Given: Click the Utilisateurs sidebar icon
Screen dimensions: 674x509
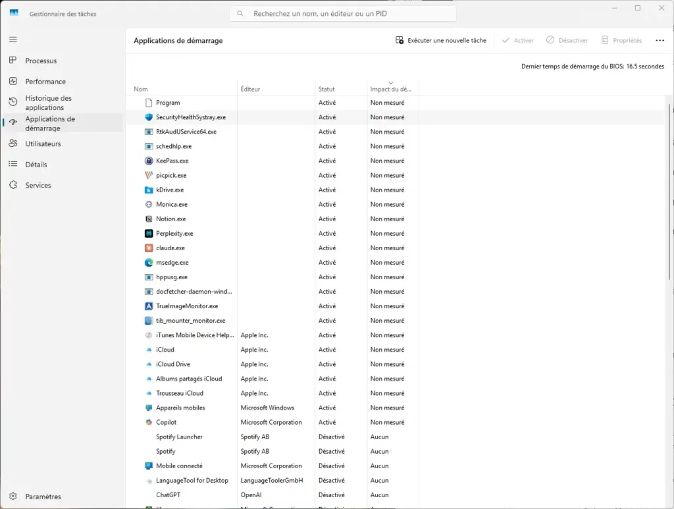Looking at the screenshot, I should click(x=13, y=143).
